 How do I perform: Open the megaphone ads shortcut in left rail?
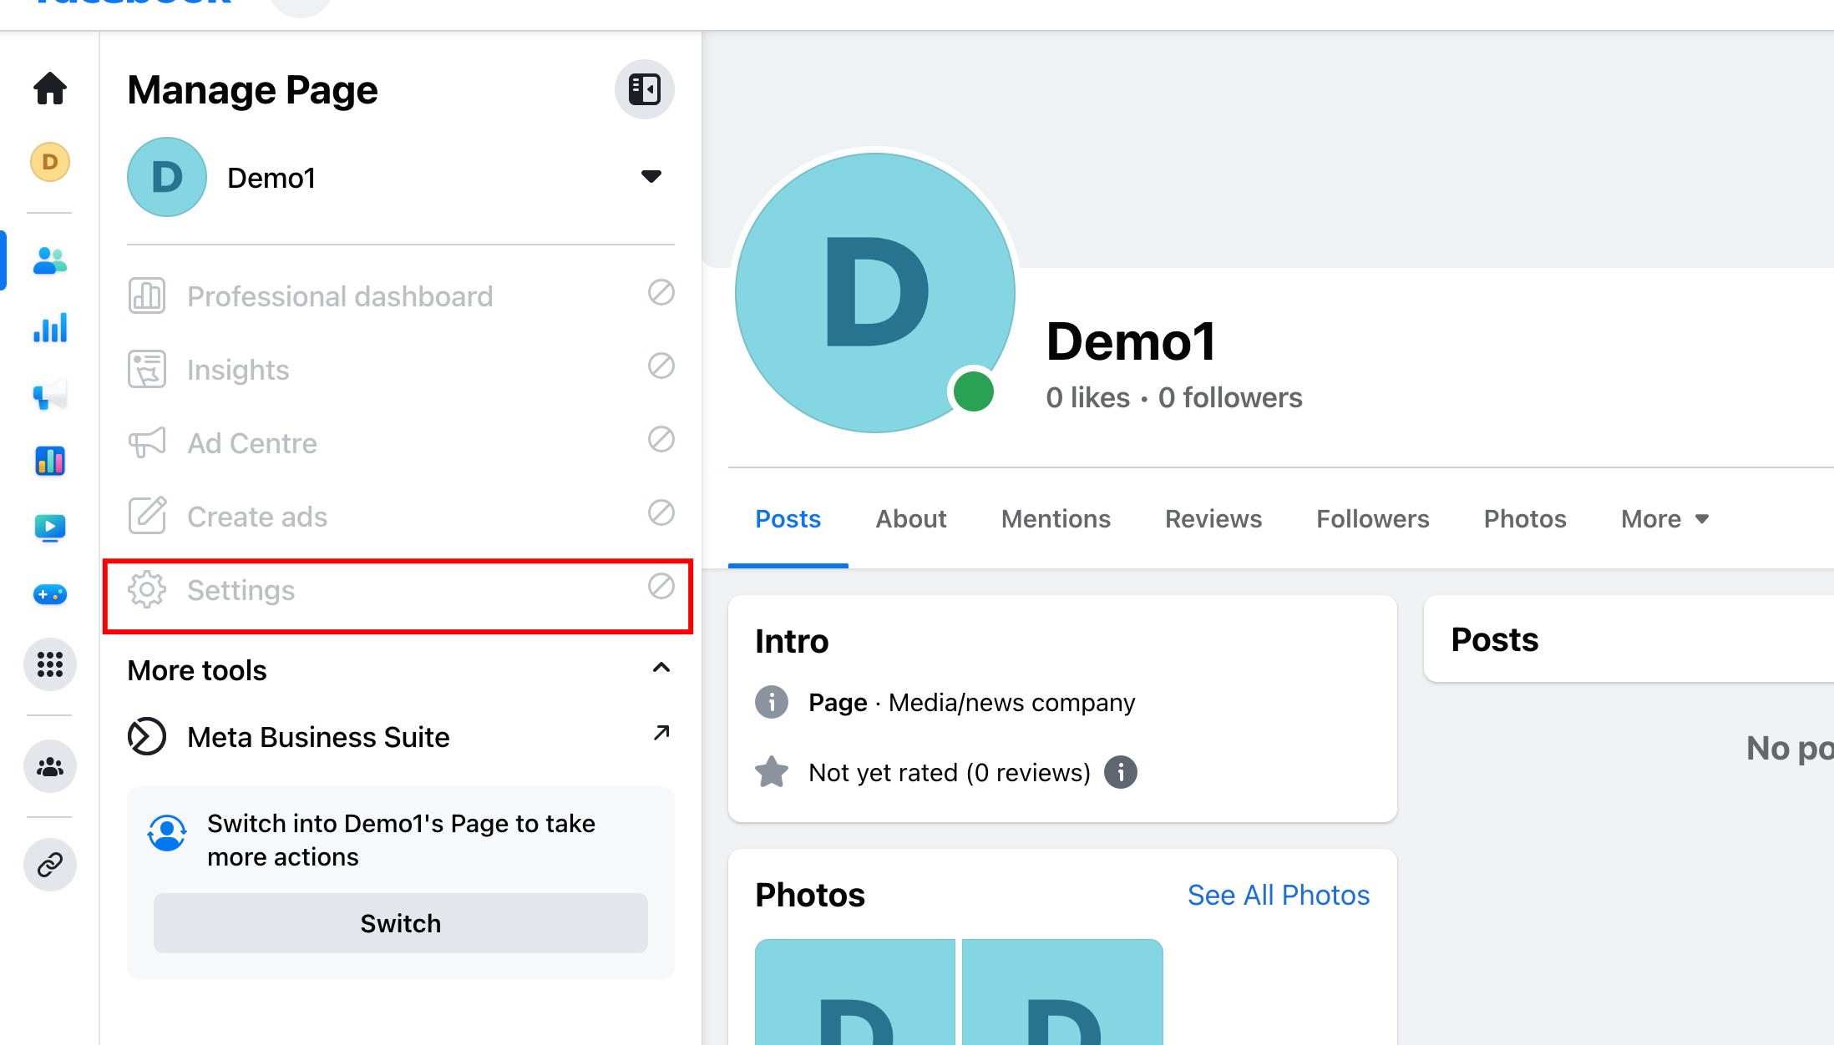pos(50,394)
